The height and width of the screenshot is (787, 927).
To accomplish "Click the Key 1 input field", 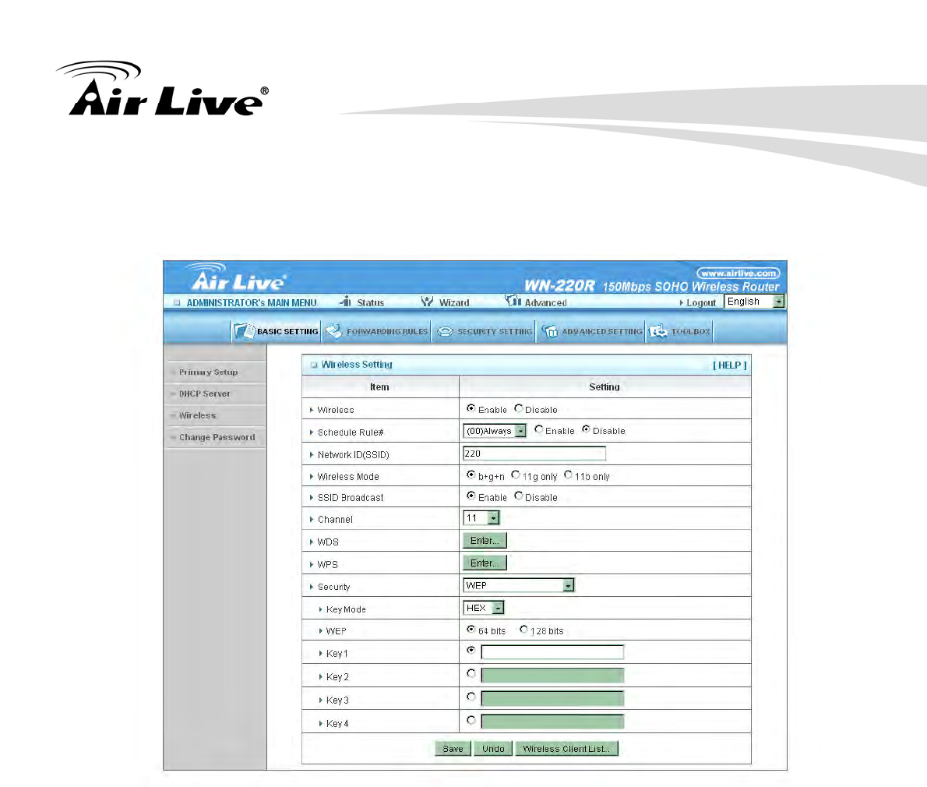I will tap(552, 652).
